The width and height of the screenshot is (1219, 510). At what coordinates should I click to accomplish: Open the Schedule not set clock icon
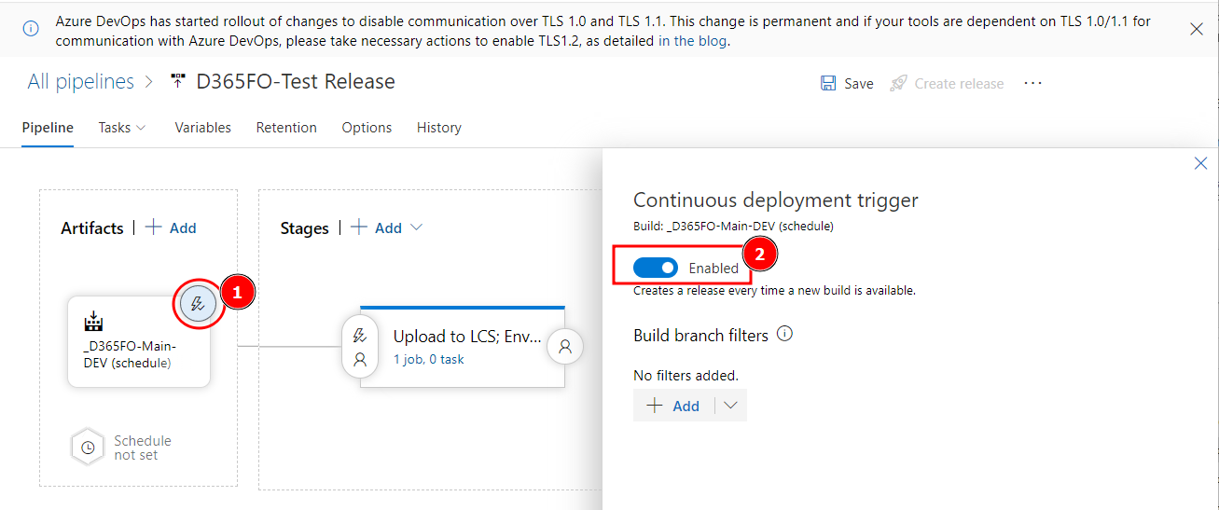(88, 448)
